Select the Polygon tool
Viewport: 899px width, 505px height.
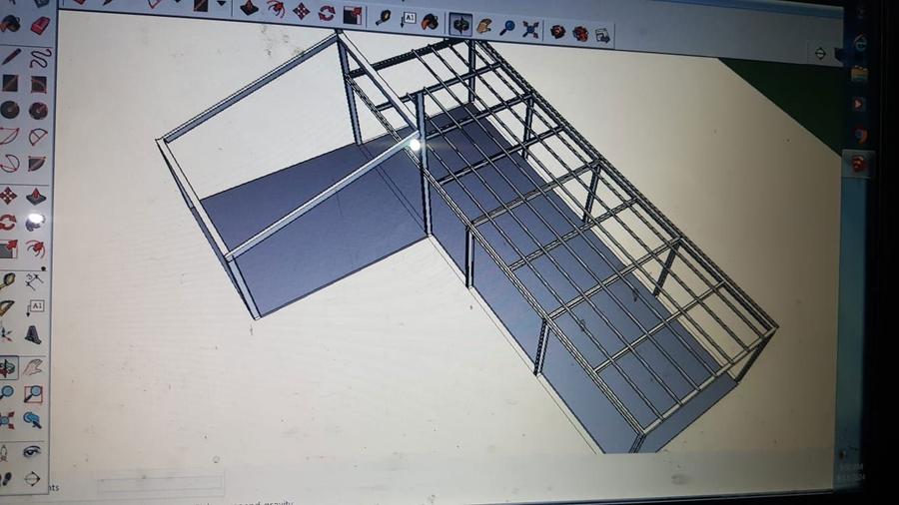[x=38, y=110]
